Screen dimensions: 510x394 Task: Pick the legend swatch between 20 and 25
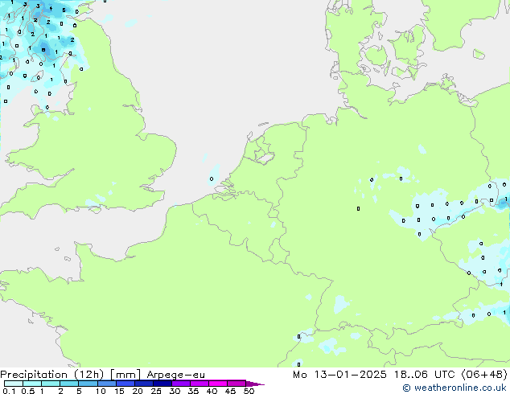pos(144,384)
